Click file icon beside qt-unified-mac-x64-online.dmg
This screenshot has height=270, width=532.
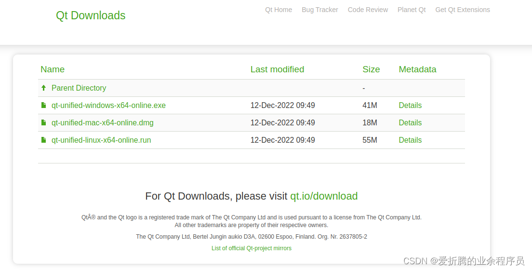tap(43, 122)
